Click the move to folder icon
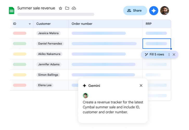189x130 pixels. point(67,8)
